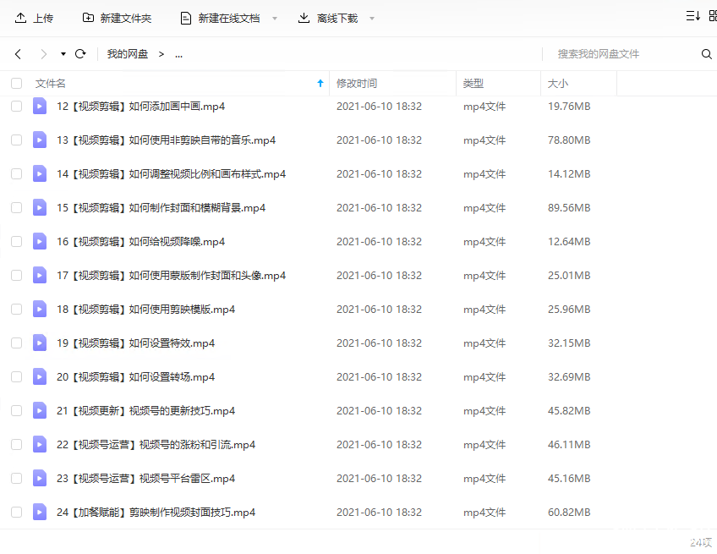The image size is (717, 554).
Task: Select checkbox for file 16 如何给视频降噪
Action: [x=17, y=241]
